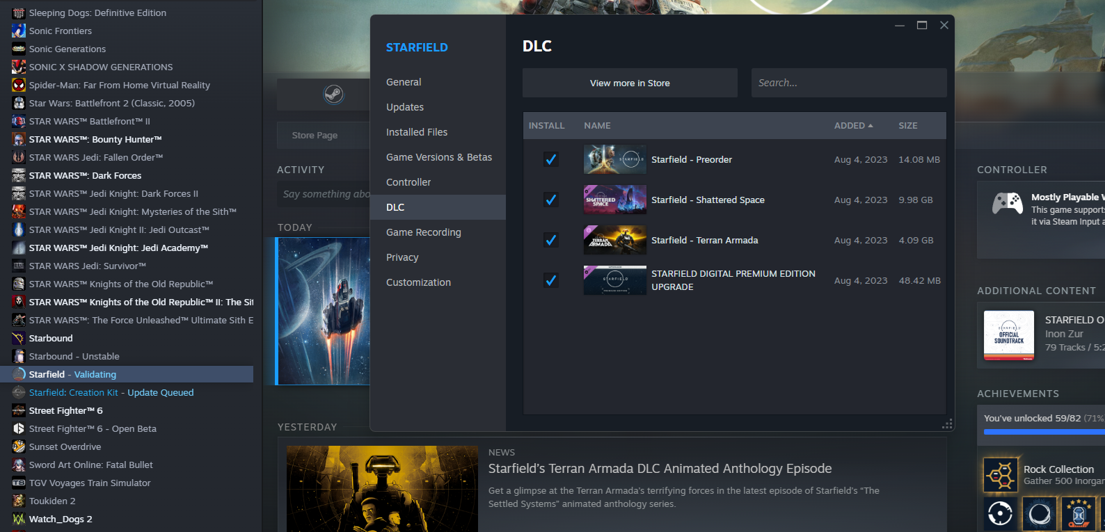This screenshot has width=1105, height=532.
Task: Select the DLC tab in sidebar
Action: (438, 207)
